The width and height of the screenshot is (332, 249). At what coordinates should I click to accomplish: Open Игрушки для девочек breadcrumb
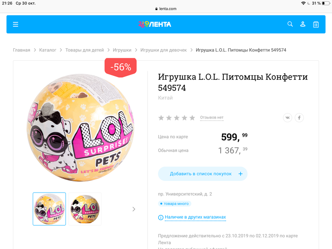pos(163,50)
